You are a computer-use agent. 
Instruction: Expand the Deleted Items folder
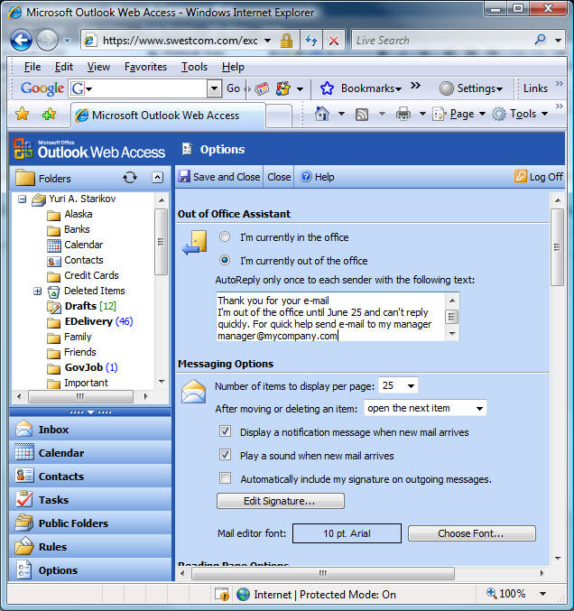[x=37, y=292]
